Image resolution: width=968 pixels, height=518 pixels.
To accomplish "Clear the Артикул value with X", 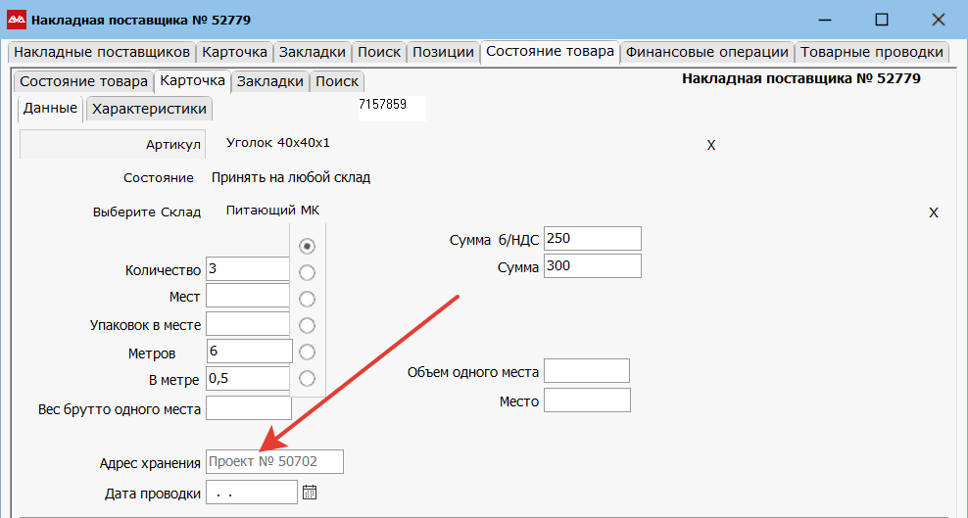I will click(x=711, y=145).
